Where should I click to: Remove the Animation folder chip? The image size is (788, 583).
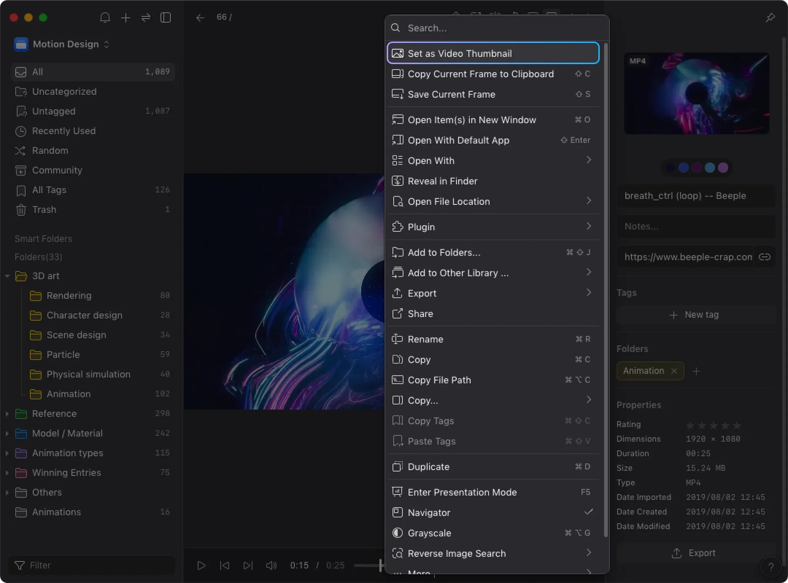(x=674, y=371)
